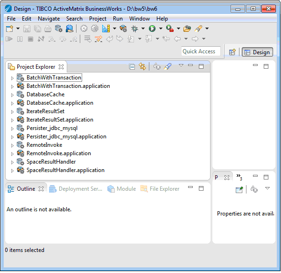
Task: Open the Run menu
Action: [x=118, y=19]
